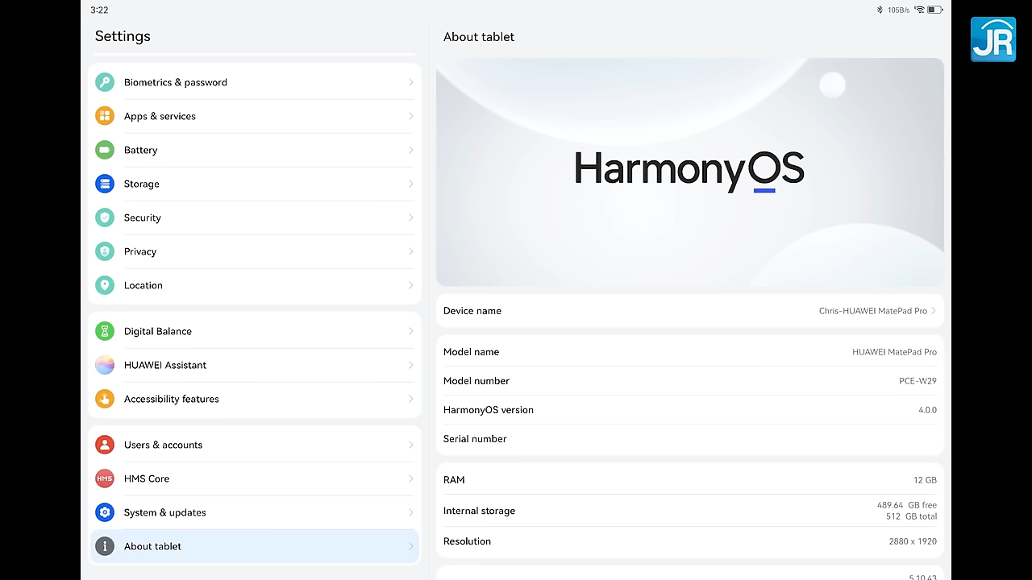Open System & updates label
This screenshot has height=580, width=1032.
[x=165, y=512]
